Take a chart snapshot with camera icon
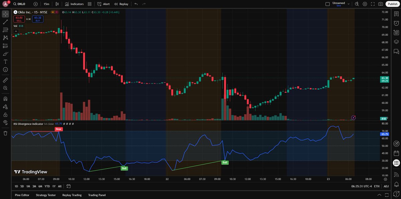The height and width of the screenshot is (199, 401). 381,4
